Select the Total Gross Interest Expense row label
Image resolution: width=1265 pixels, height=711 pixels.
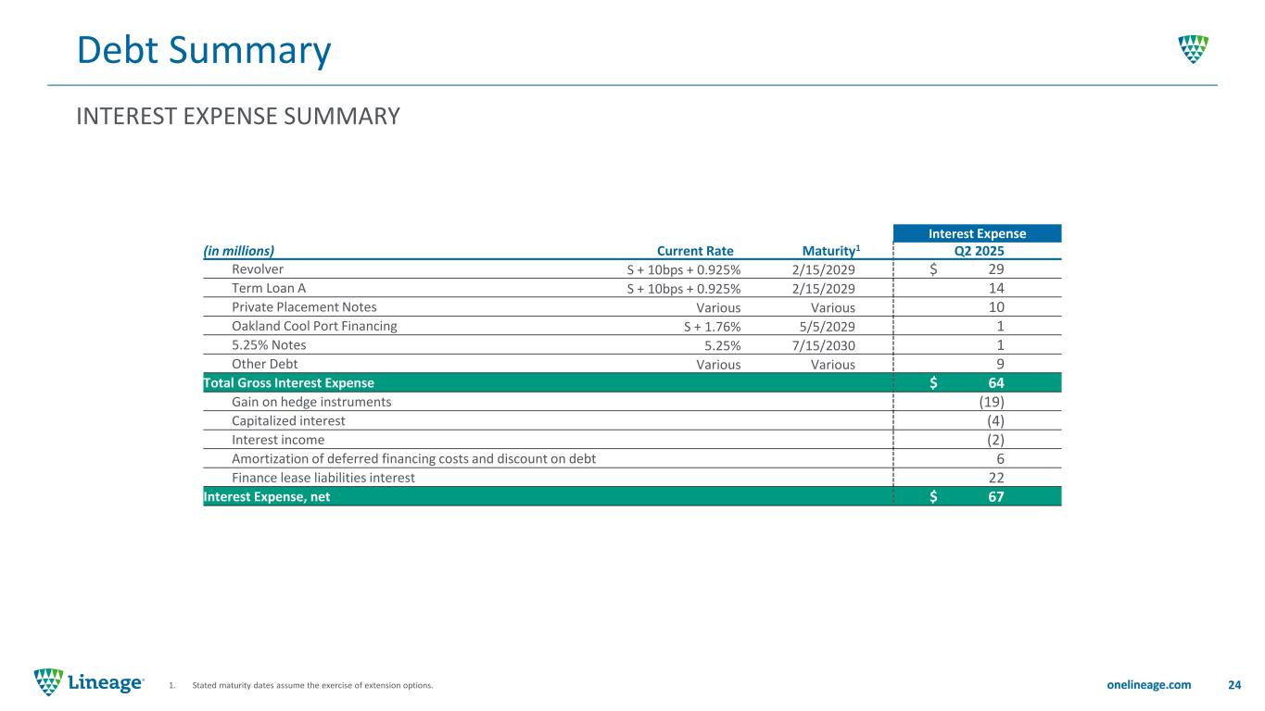click(289, 382)
